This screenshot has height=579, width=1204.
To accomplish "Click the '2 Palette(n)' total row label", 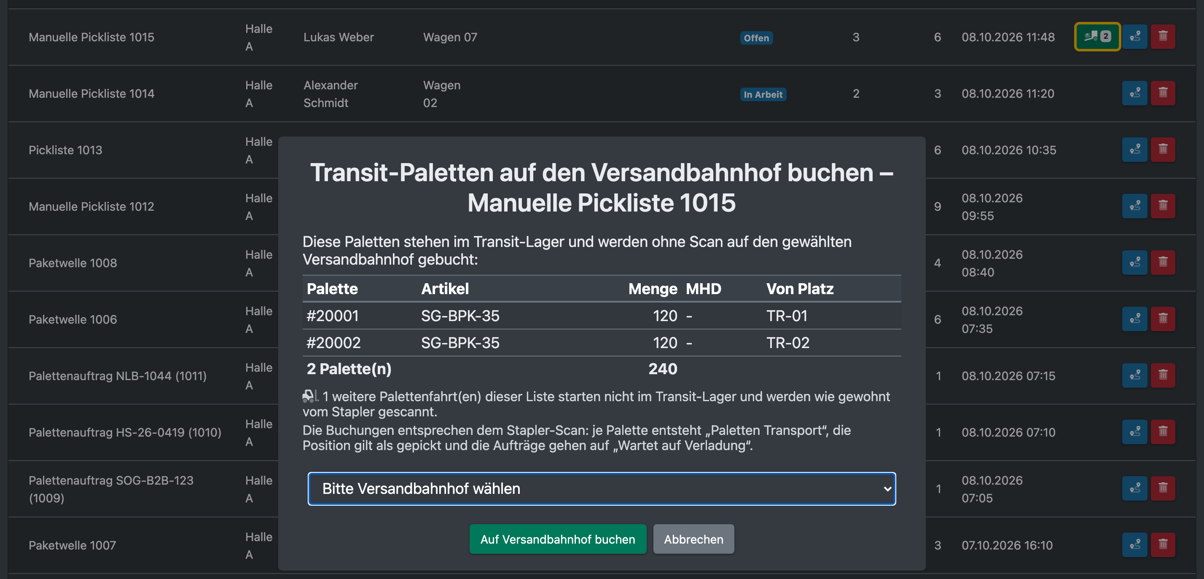I will coord(349,369).
